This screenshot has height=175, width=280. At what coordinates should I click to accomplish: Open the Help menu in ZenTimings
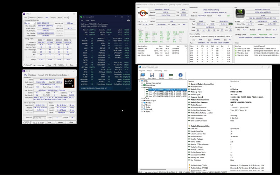point(93,21)
